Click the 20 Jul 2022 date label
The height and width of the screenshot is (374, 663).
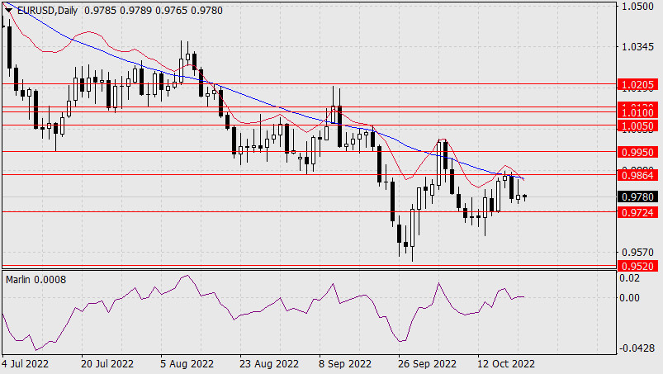pos(107,364)
